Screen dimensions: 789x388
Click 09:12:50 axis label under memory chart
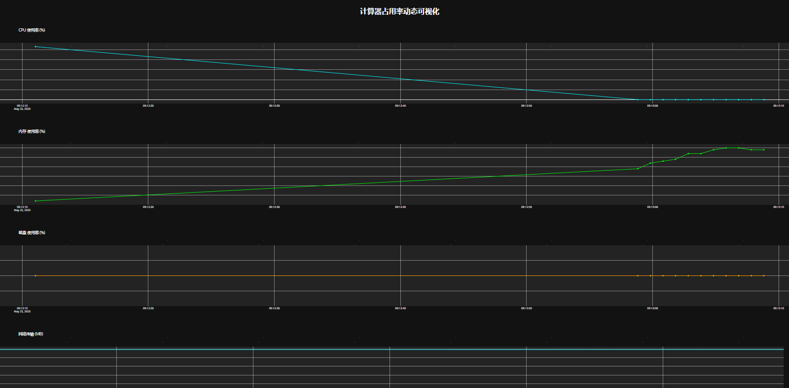pos(526,207)
